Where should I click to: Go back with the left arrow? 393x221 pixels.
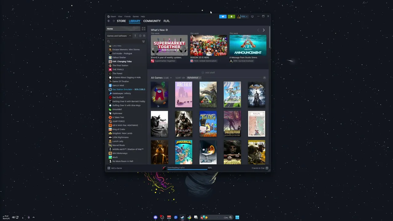pos(109,21)
